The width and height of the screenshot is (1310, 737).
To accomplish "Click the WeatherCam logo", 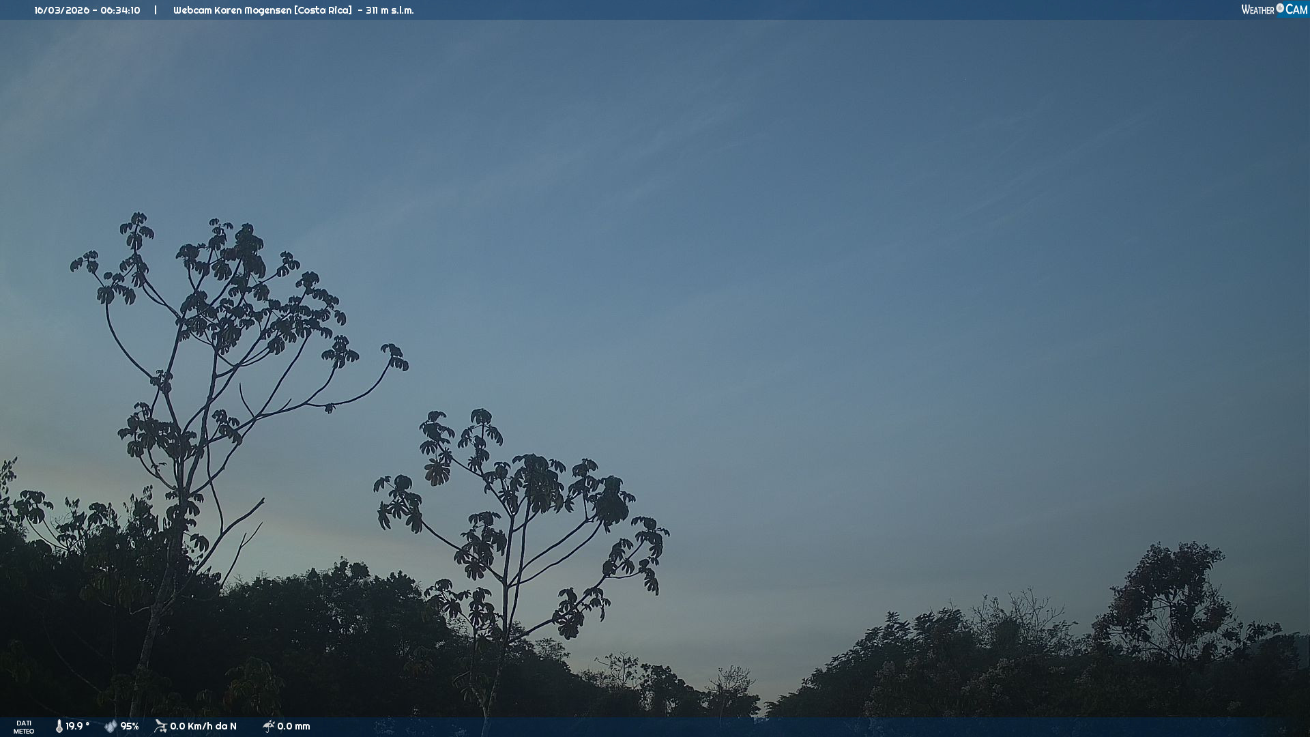I will (1274, 10).
